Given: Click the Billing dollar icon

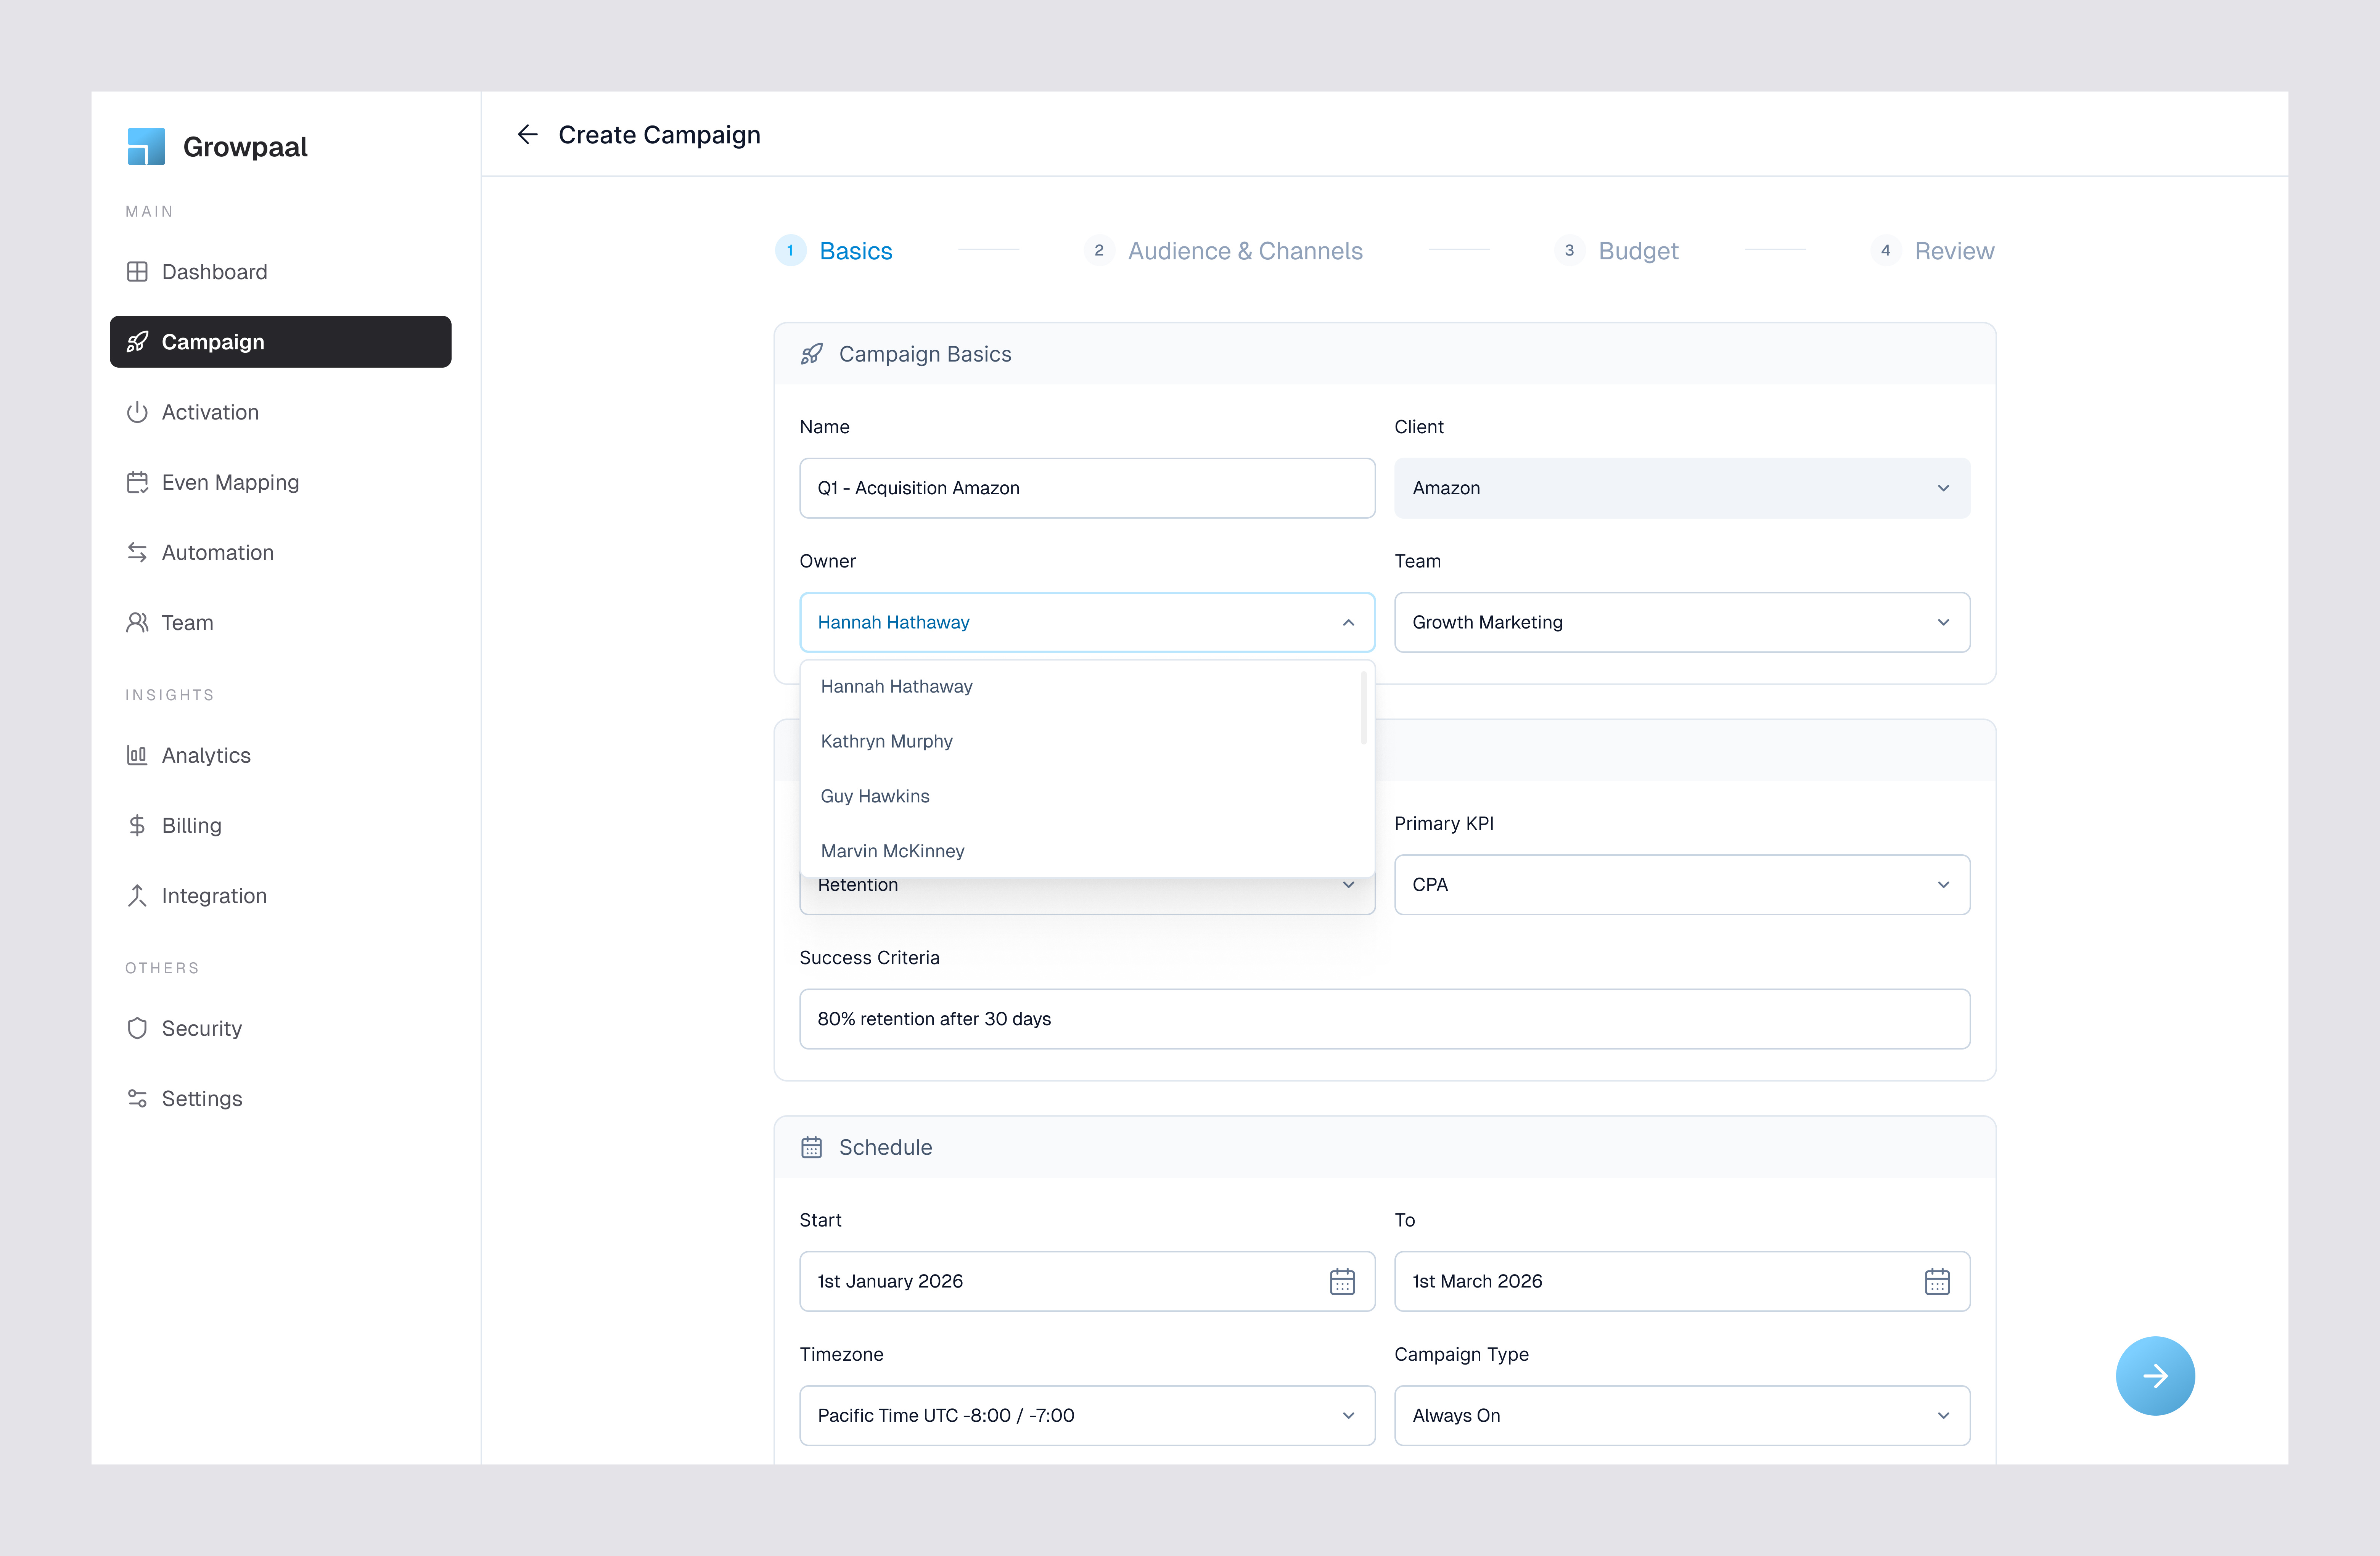Looking at the screenshot, I should 137,825.
